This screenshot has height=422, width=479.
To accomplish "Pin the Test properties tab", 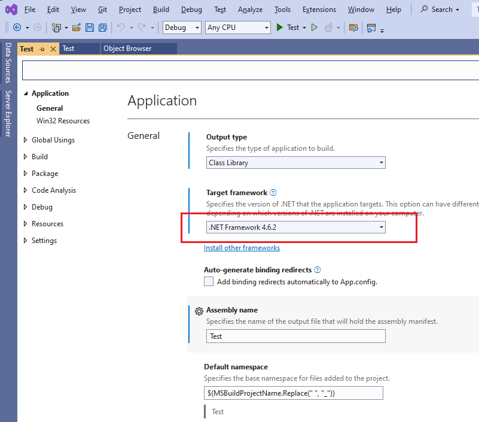I will tap(42, 49).
